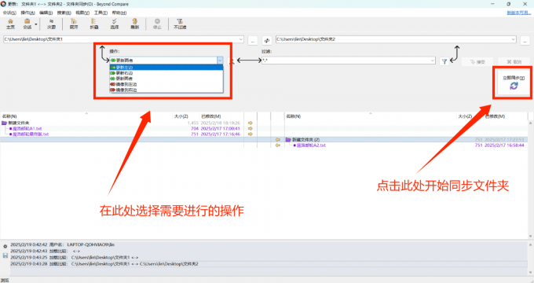Toggle the 操作 combo box arrow
The width and height of the screenshot is (534, 283).
point(220,61)
